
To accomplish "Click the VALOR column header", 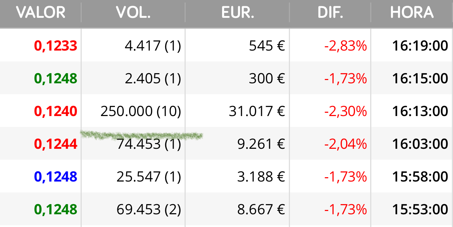I will click(40, 13).
